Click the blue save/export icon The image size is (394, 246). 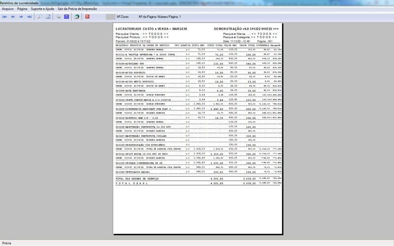point(66,17)
